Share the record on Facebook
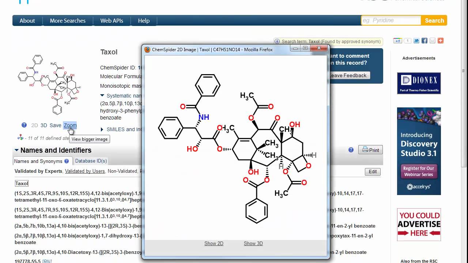468x263 pixels. pyautogui.click(x=424, y=41)
